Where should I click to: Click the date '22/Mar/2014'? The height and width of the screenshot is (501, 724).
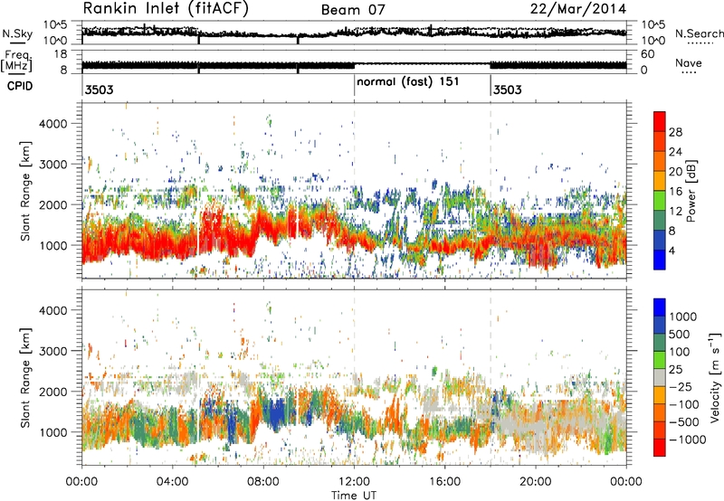point(578,9)
